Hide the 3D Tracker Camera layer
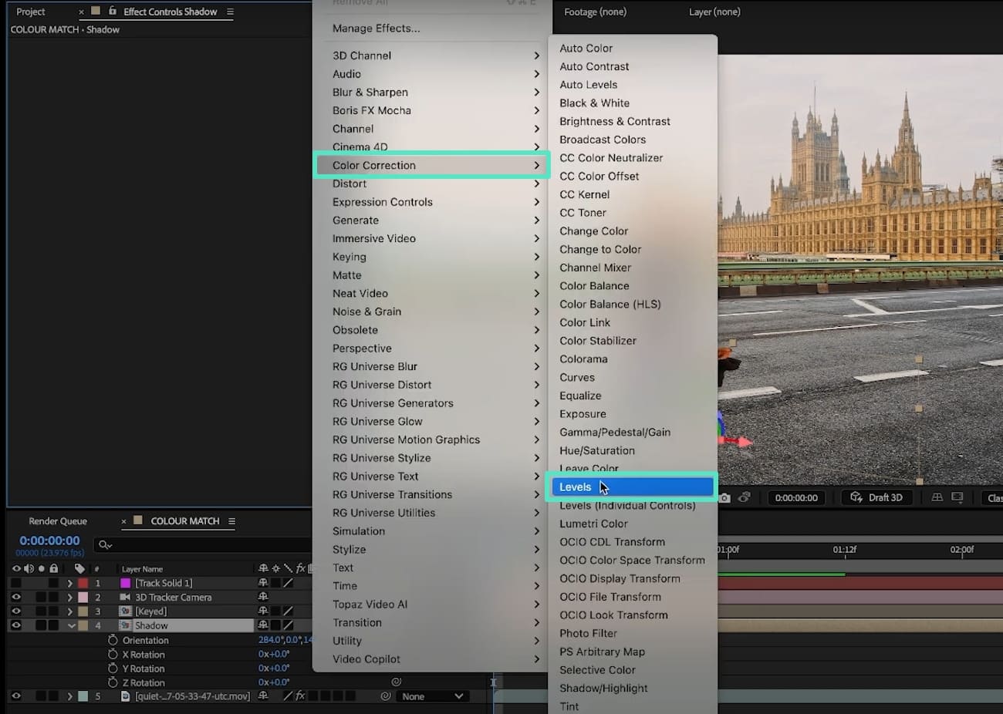This screenshot has height=714, width=1003. [x=15, y=597]
